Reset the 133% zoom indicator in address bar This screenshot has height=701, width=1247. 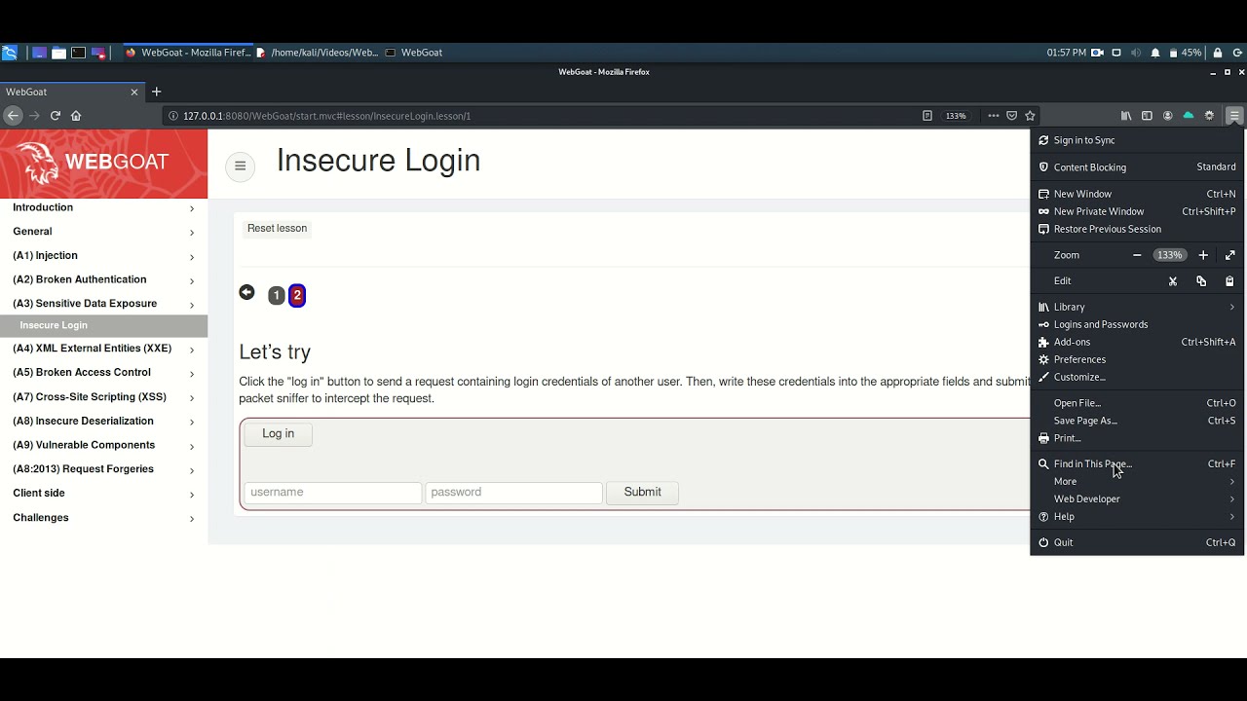[956, 115]
